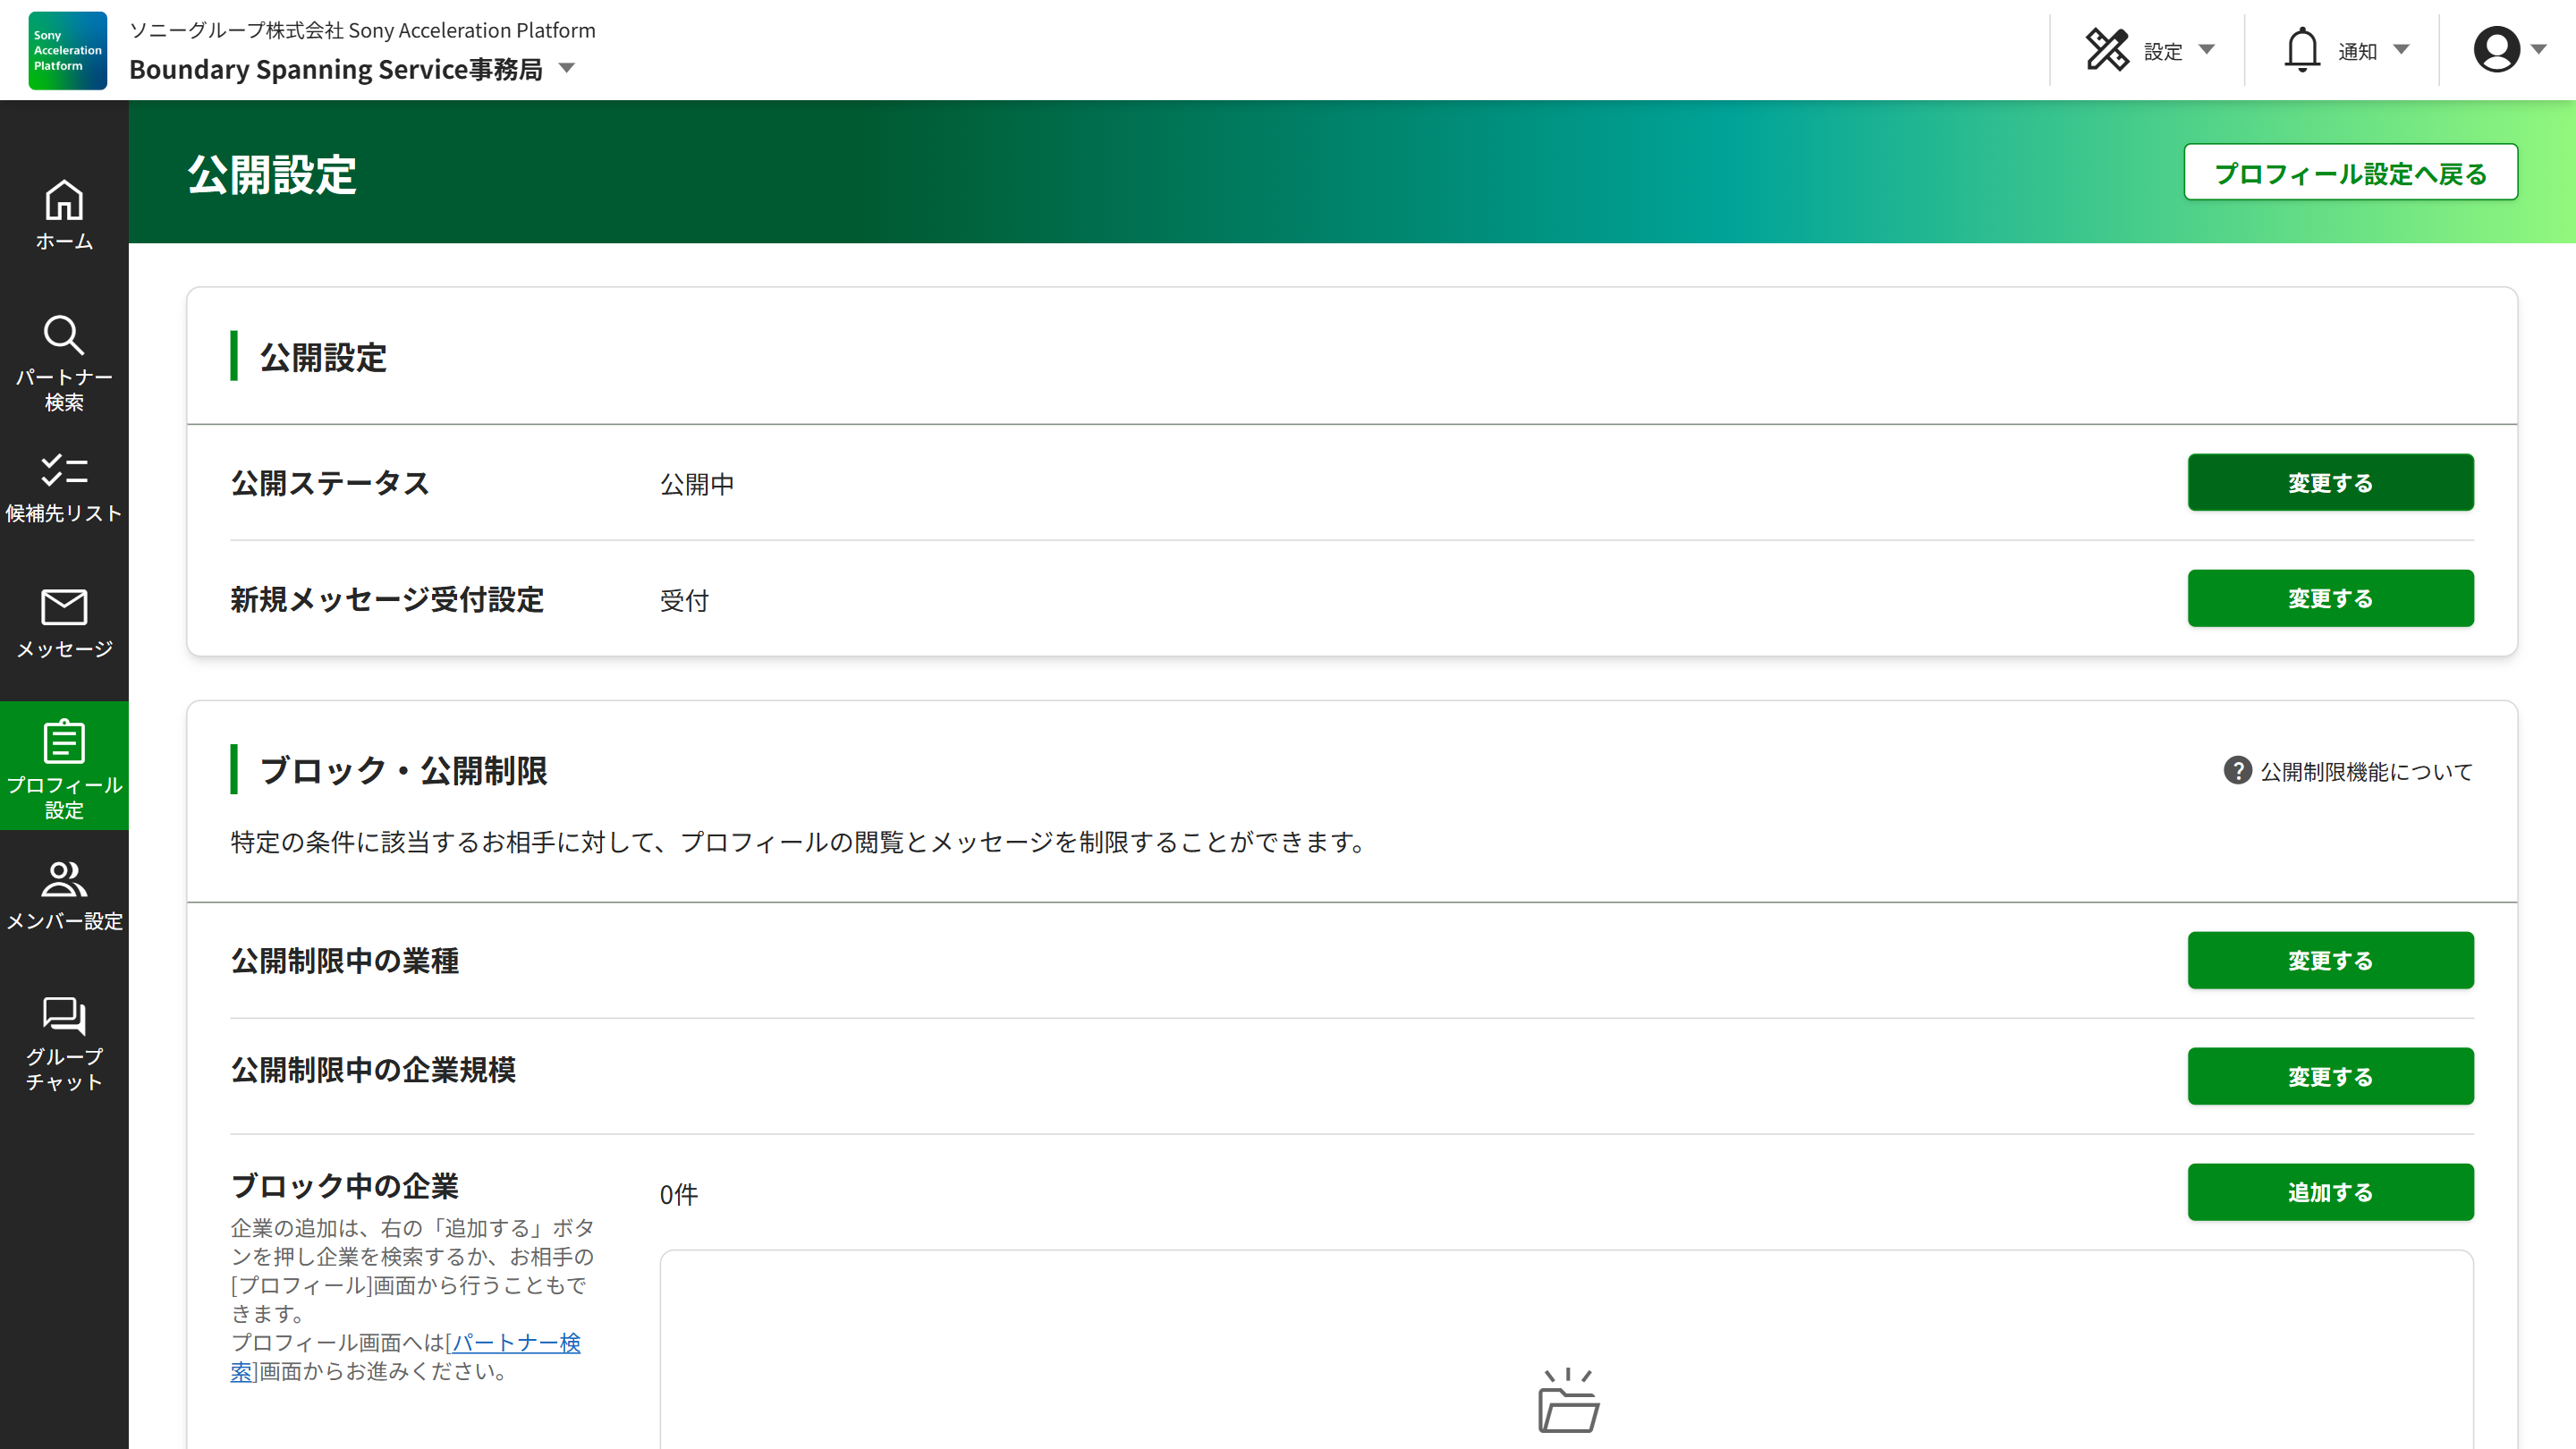Expand the 設定 dropdown arrow
The width and height of the screenshot is (2576, 1449).
[x=2206, y=49]
